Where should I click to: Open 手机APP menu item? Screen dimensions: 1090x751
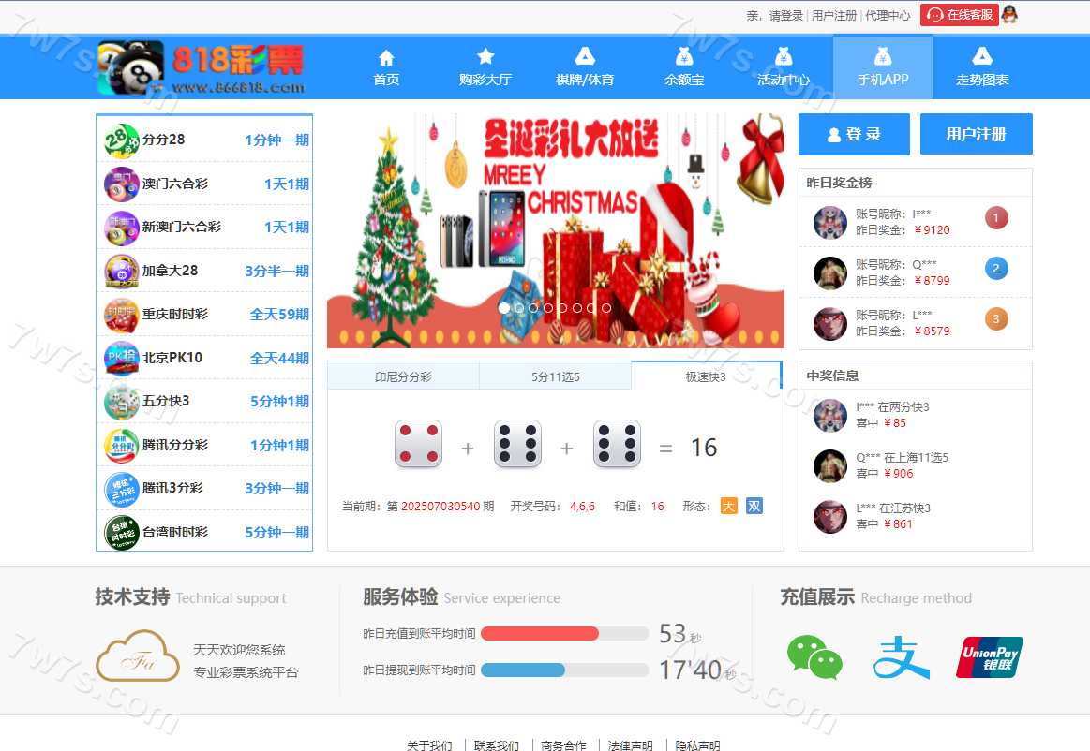[883, 67]
